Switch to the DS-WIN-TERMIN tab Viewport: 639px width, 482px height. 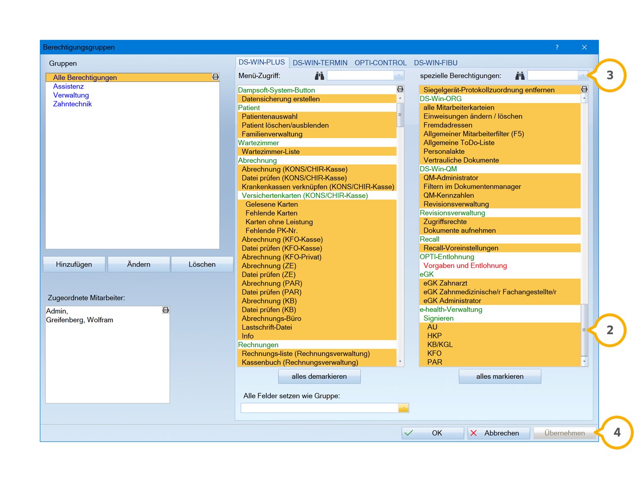coord(320,63)
